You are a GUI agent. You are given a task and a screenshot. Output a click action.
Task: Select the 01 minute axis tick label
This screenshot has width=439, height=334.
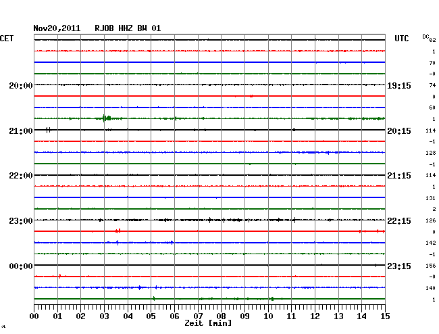57,316
